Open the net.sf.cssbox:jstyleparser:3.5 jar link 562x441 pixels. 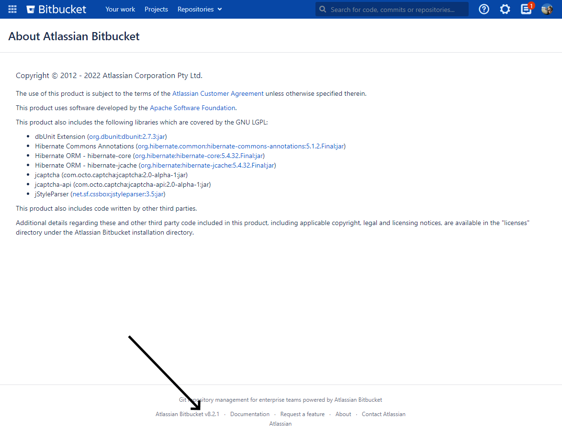(x=118, y=194)
